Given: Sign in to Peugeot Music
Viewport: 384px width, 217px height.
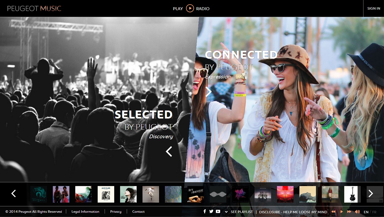Looking at the screenshot, I should [374, 9].
